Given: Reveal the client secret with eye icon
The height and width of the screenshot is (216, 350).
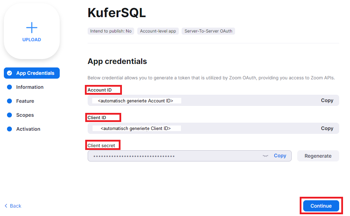Looking at the screenshot, I should coord(265,156).
